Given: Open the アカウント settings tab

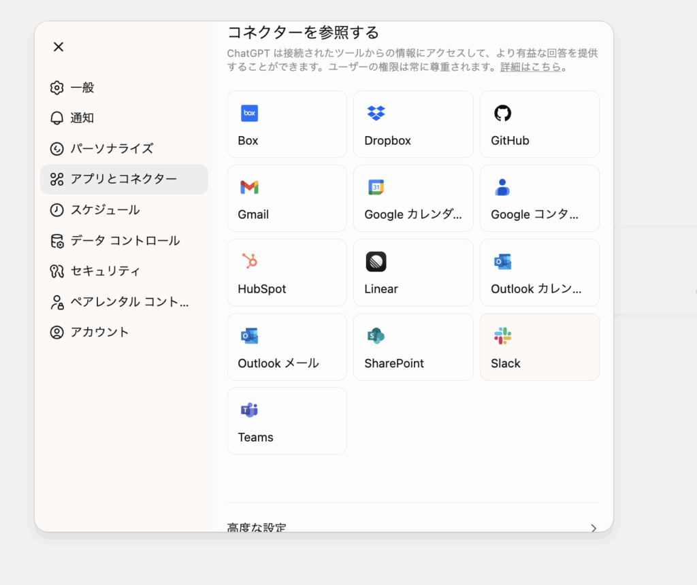Looking at the screenshot, I should pyautogui.click(x=99, y=333).
